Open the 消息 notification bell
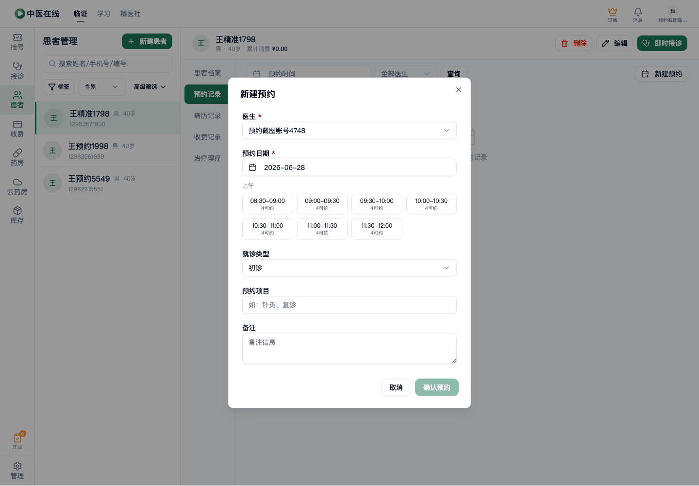 tap(638, 15)
